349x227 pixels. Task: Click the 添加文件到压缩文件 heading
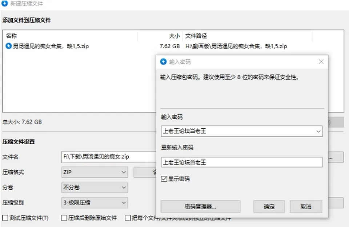[x=27, y=20]
